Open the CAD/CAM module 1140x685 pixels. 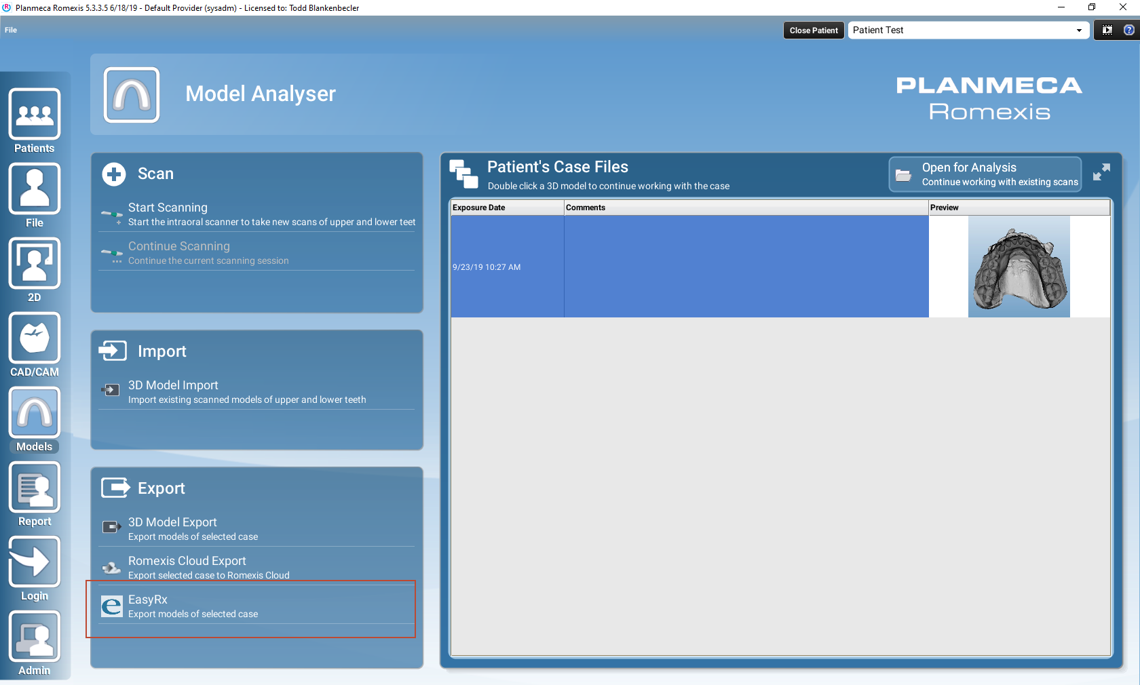tap(35, 345)
